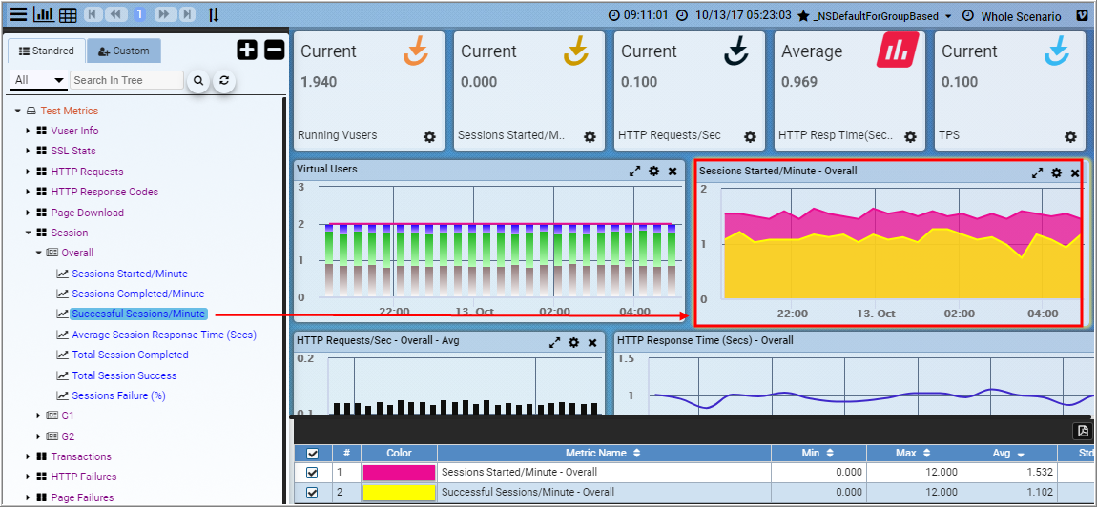This screenshot has width=1097, height=507.
Task: Expand the HTTP Requests tree node
Action: pos(28,172)
